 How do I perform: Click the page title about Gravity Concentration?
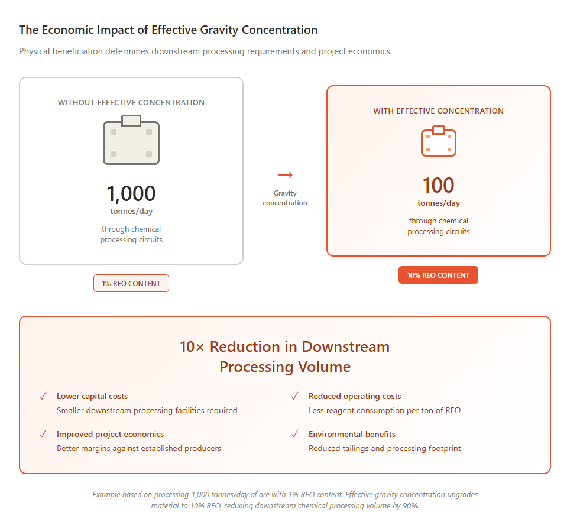tap(168, 30)
